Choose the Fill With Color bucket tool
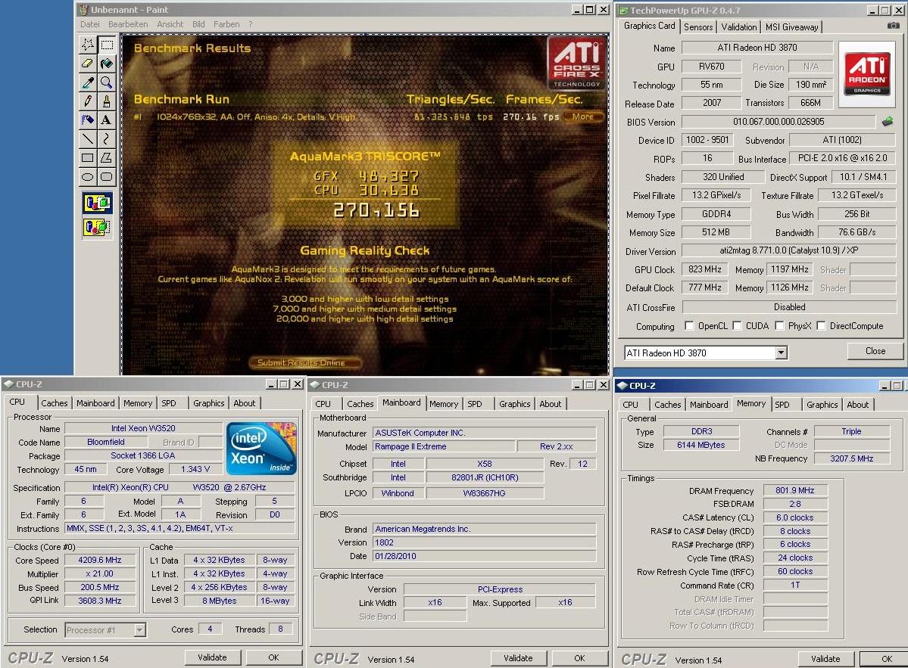Screen dimensions: 908x668 [x=107, y=64]
